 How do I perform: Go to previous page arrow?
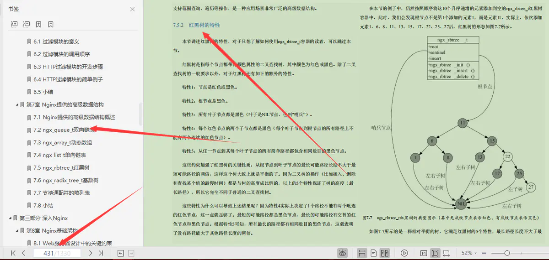point(24,253)
